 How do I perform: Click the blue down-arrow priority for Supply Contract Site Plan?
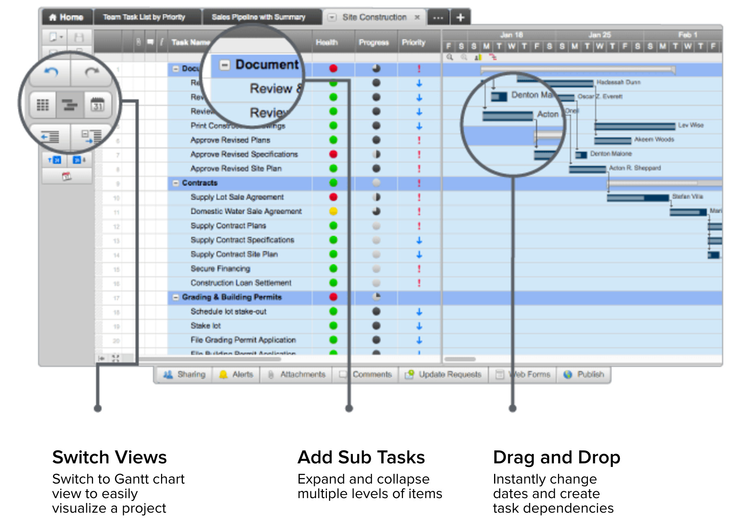(x=419, y=255)
